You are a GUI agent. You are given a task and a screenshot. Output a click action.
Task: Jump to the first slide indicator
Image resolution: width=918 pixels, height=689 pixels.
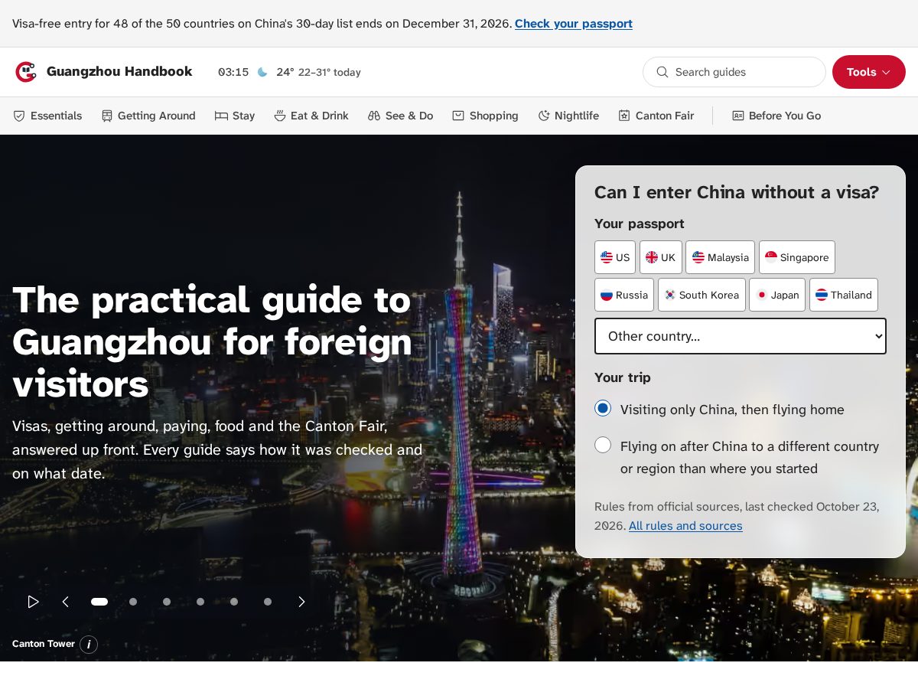99,602
